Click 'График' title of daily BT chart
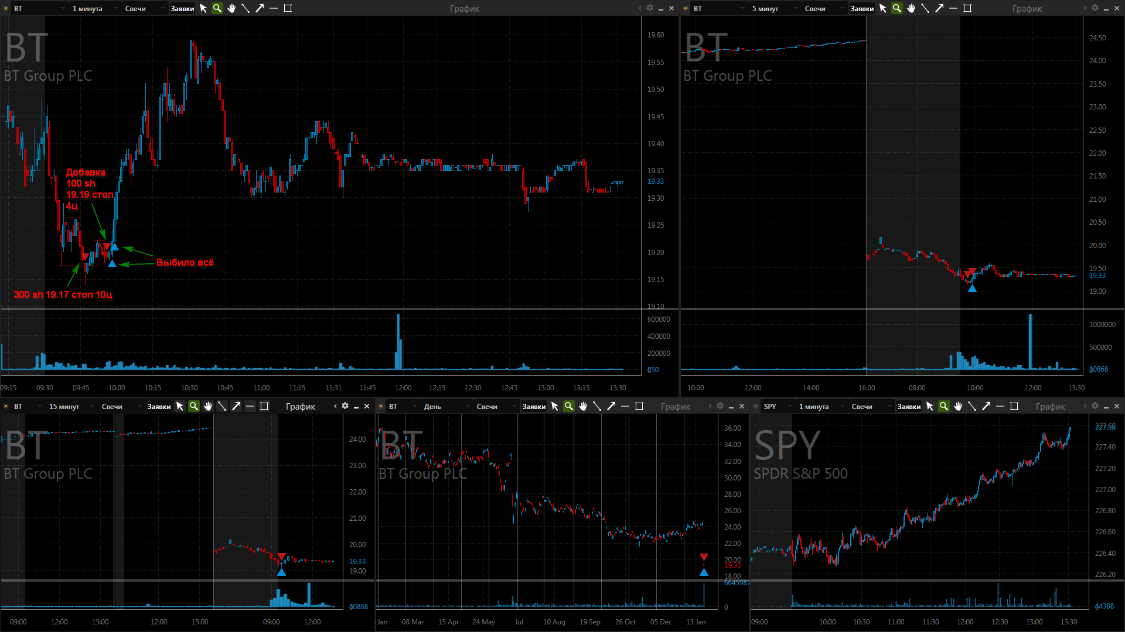The height and width of the screenshot is (632, 1125). [x=676, y=406]
